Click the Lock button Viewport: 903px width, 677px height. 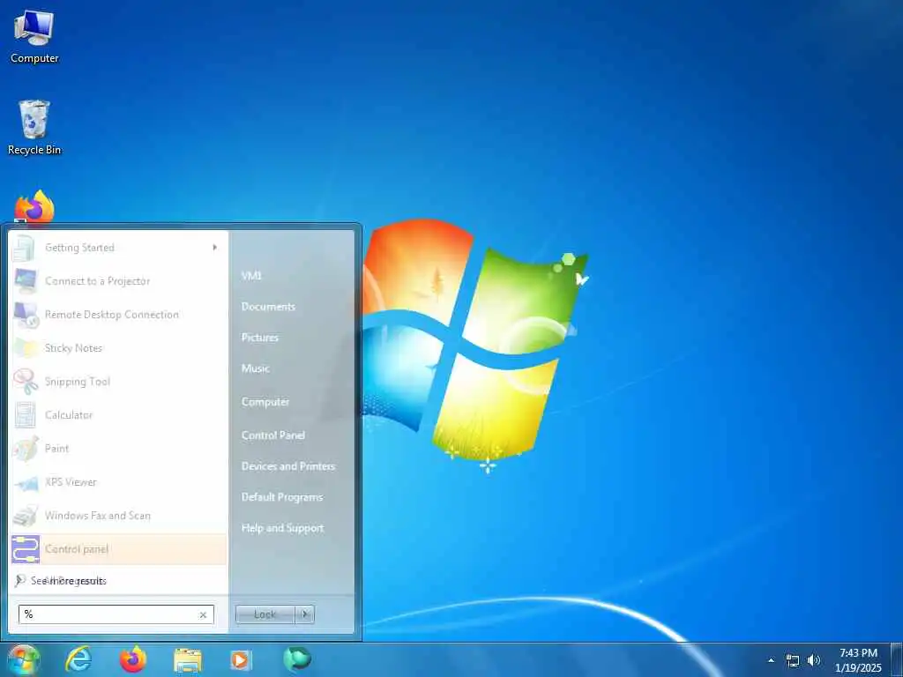pos(265,614)
